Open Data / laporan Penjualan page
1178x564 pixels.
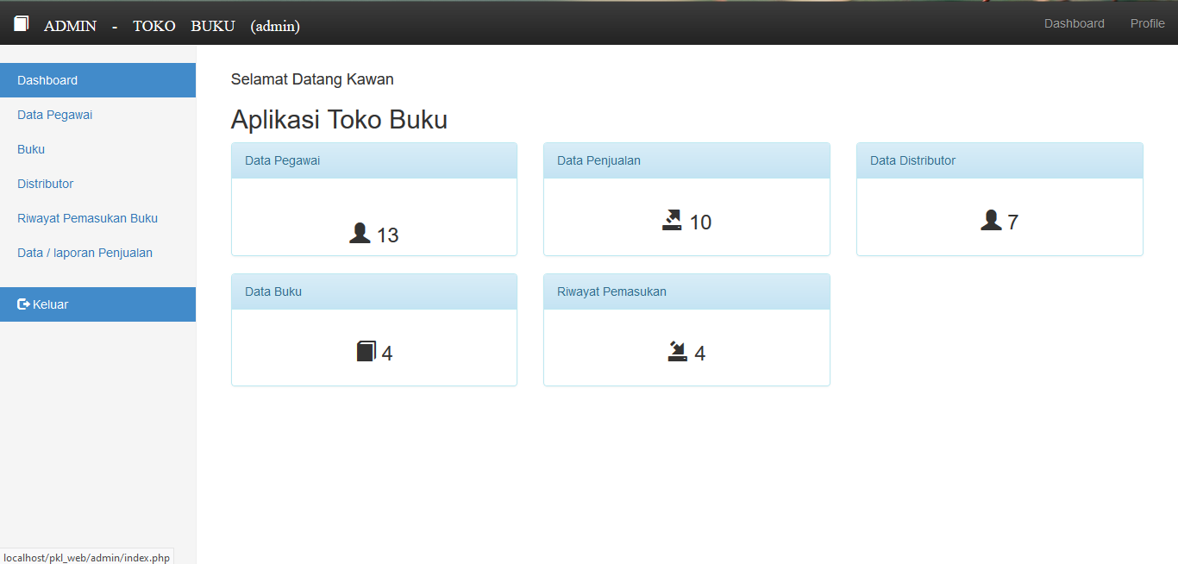[x=85, y=252]
